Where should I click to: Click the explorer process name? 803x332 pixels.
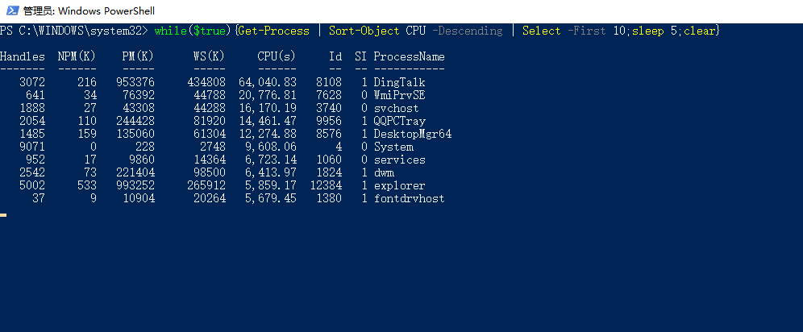point(399,185)
